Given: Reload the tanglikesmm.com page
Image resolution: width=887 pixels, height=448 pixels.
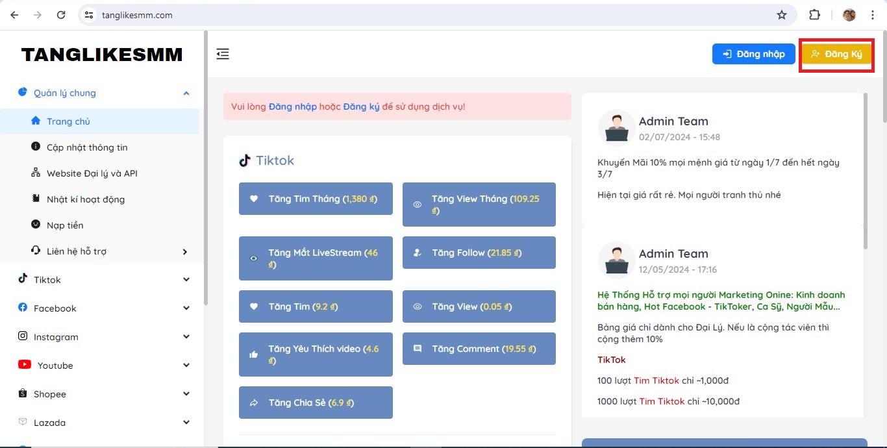Looking at the screenshot, I should (x=61, y=15).
